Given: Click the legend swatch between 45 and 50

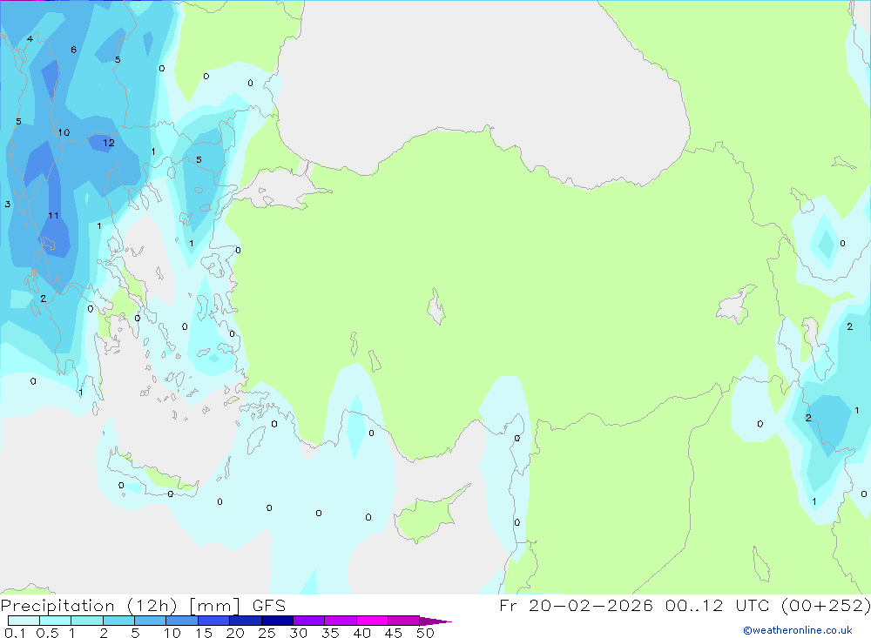Looking at the screenshot, I should click(404, 621).
